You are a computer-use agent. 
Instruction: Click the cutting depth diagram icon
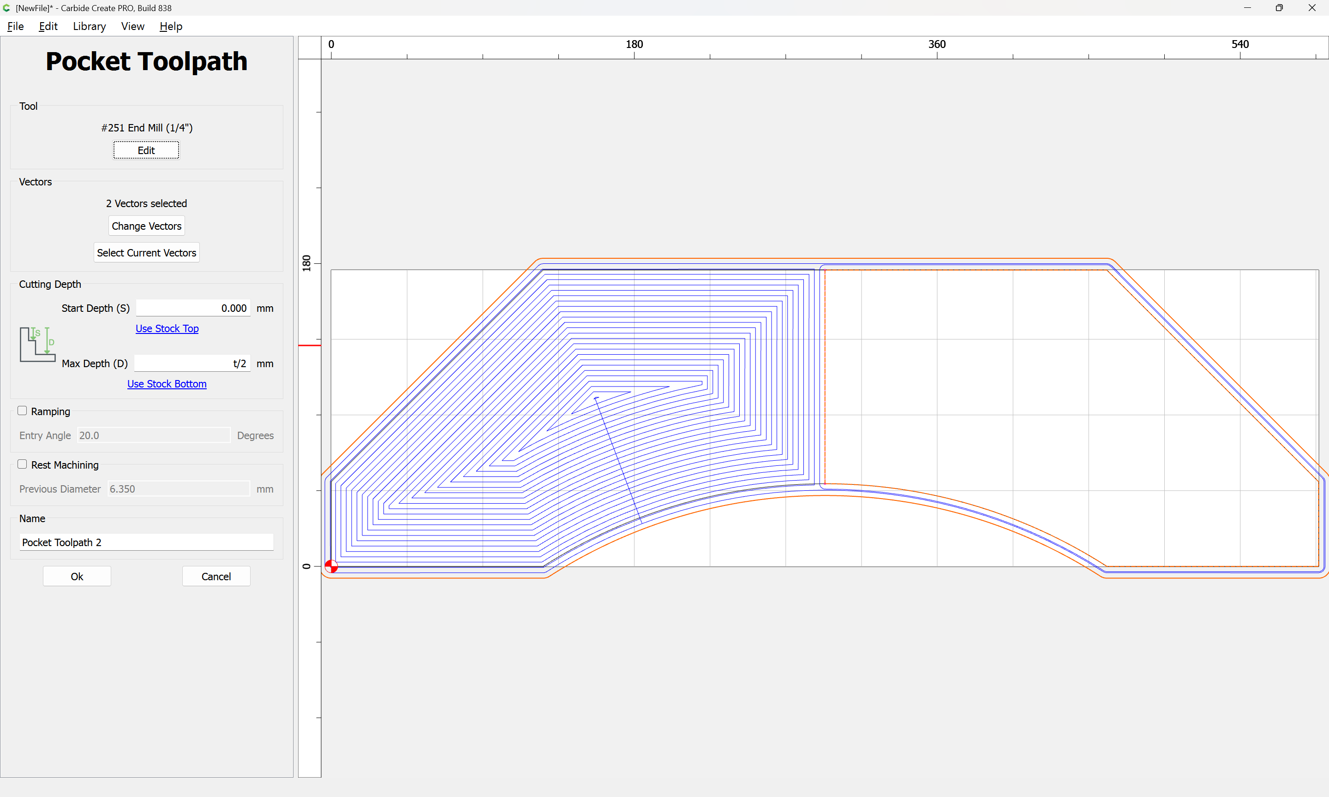pyautogui.click(x=37, y=344)
